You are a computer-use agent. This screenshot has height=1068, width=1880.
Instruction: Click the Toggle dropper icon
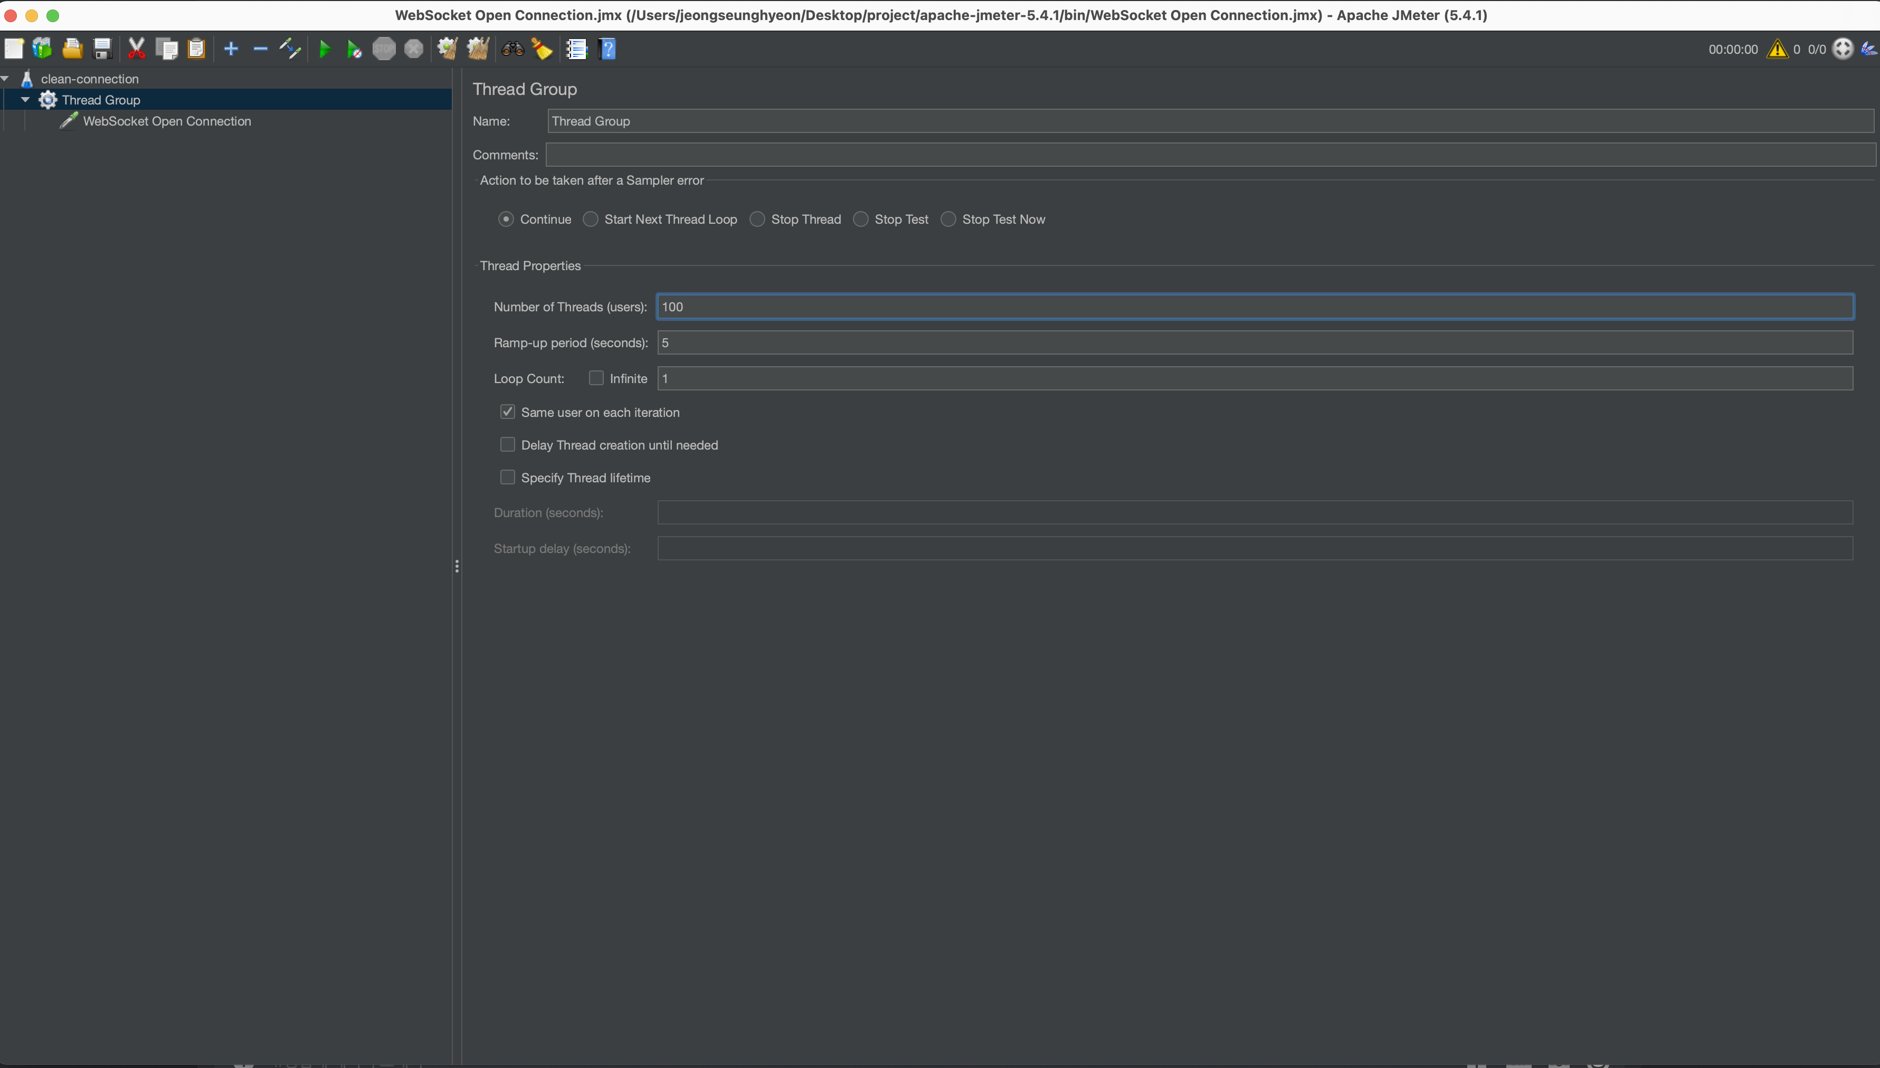pos(290,49)
